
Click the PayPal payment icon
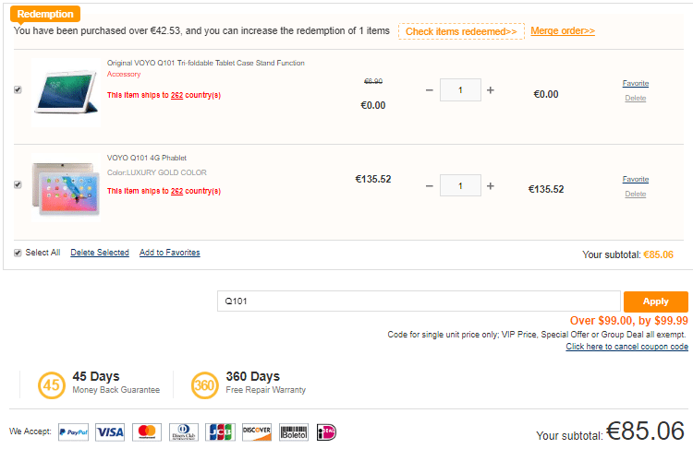[x=73, y=431]
